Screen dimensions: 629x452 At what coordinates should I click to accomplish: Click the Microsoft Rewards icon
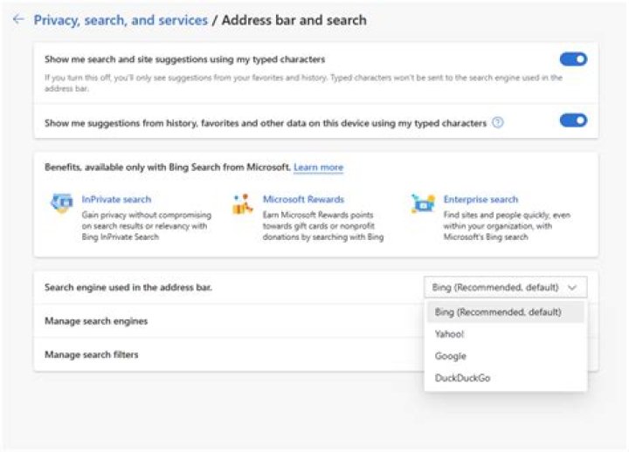point(243,204)
